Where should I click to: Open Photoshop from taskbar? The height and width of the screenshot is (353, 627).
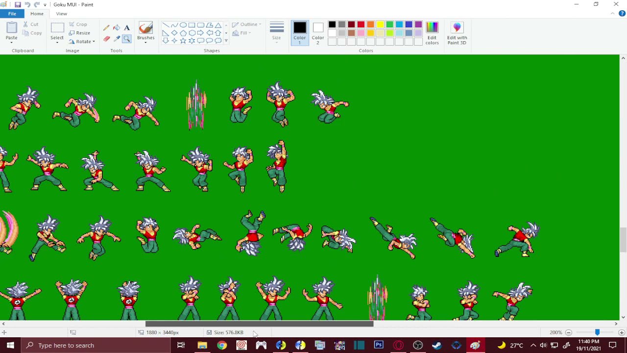point(379,345)
